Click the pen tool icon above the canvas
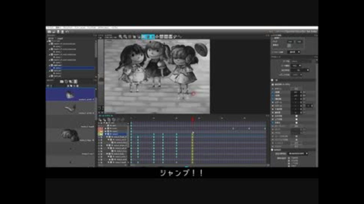This screenshot has width=364, height=204. (175, 37)
